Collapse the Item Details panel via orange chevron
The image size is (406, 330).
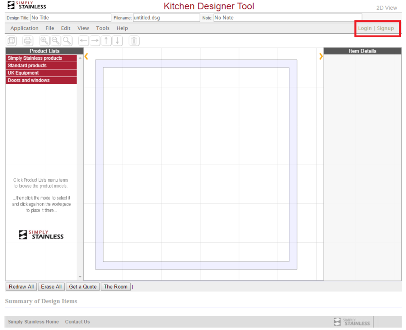click(x=321, y=56)
